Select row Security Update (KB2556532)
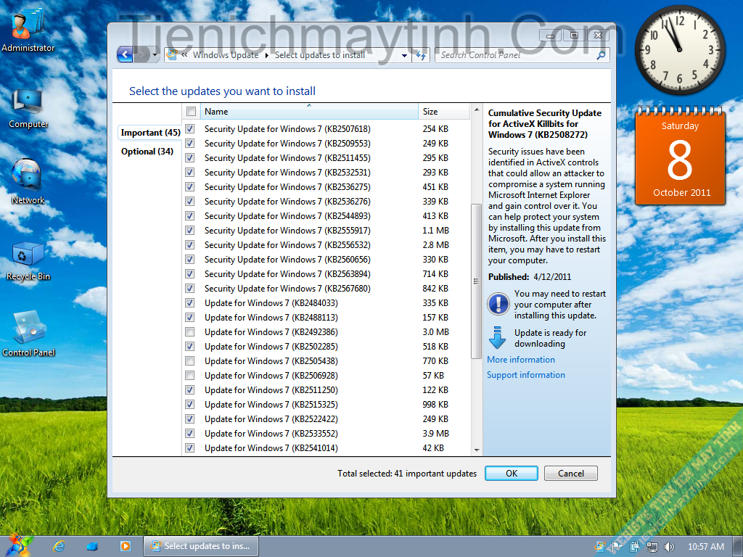 point(326,245)
